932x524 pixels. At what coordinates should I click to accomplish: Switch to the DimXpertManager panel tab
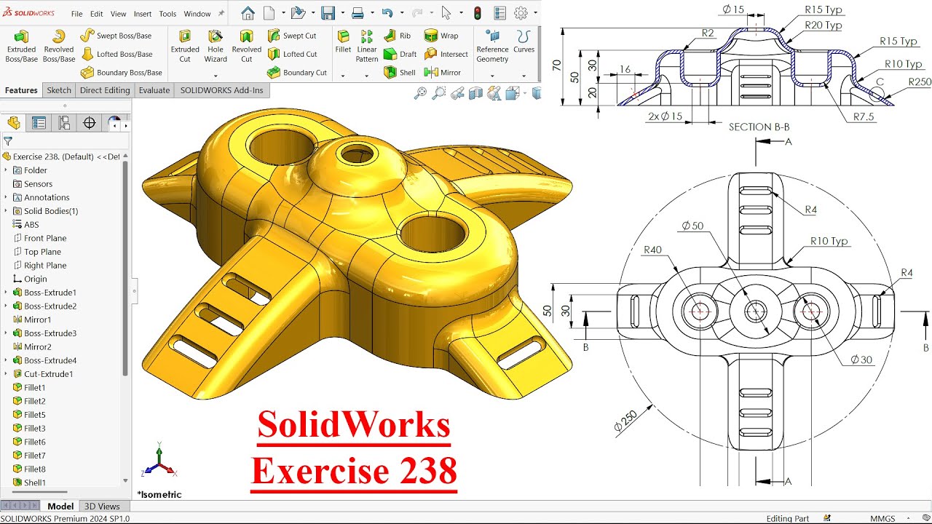pyautogui.click(x=90, y=123)
